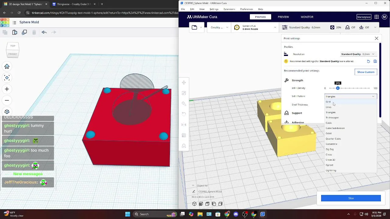Click Cura 3D view cube icon
Image resolution: width=390 pixels, height=219 pixels.
pos(194,204)
